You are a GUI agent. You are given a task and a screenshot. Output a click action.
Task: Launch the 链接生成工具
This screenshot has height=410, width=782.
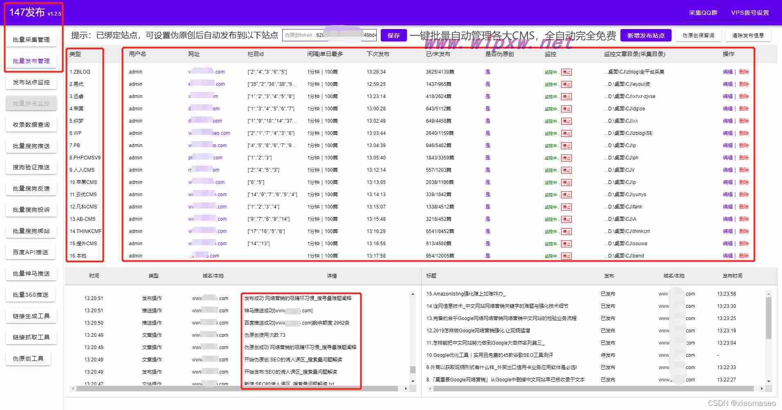tap(31, 316)
